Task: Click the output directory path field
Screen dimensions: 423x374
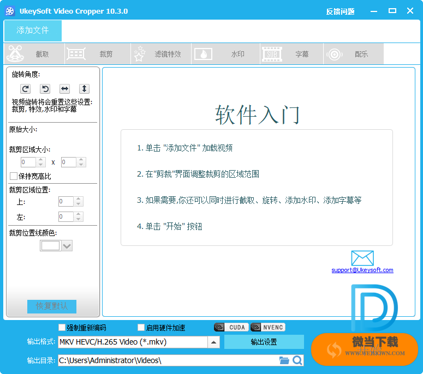Action: pos(168,360)
